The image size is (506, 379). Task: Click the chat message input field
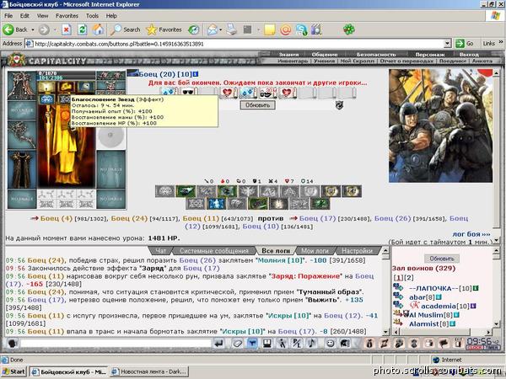click(116, 344)
